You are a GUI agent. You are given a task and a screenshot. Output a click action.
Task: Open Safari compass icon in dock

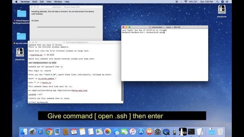click(x=41, y=132)
